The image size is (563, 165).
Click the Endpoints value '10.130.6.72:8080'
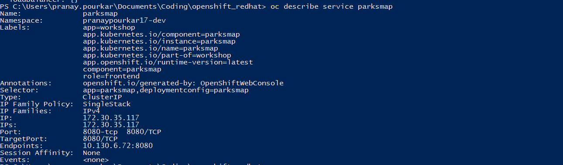(118, 146)
